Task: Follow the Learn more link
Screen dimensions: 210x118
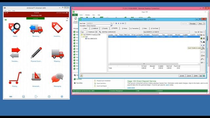Action: pyautogui.click(x=131, y=88)
